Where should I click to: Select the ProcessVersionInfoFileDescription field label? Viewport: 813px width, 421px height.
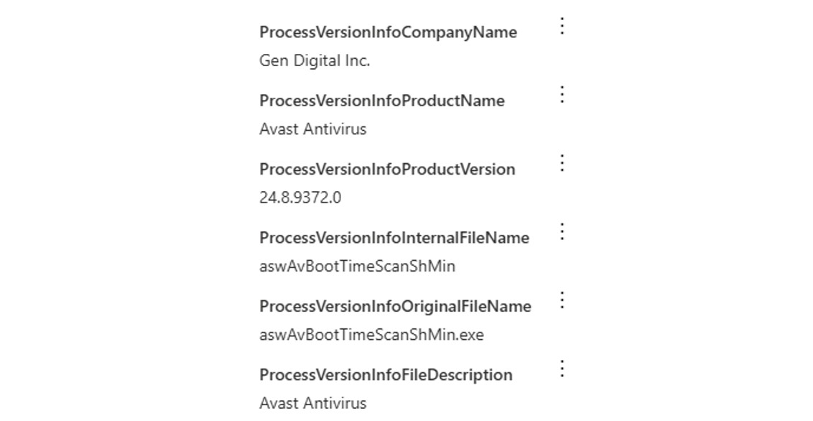click(x=386, y=375)
